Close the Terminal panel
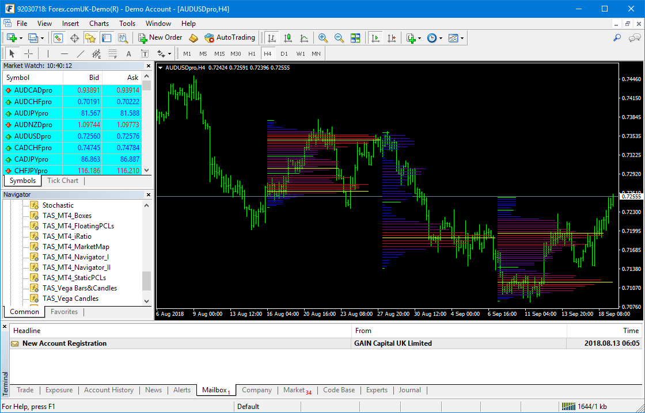Viewport: 645px width, 413px height. coord(5,327)
